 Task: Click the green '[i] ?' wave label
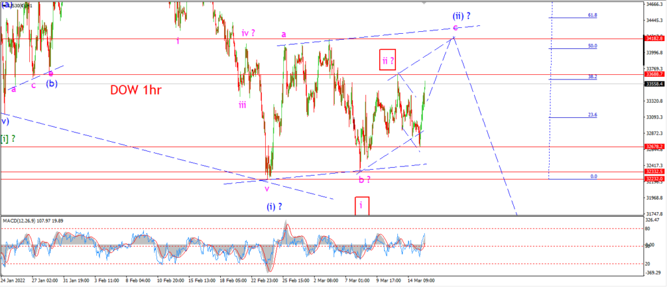point(8,139)
